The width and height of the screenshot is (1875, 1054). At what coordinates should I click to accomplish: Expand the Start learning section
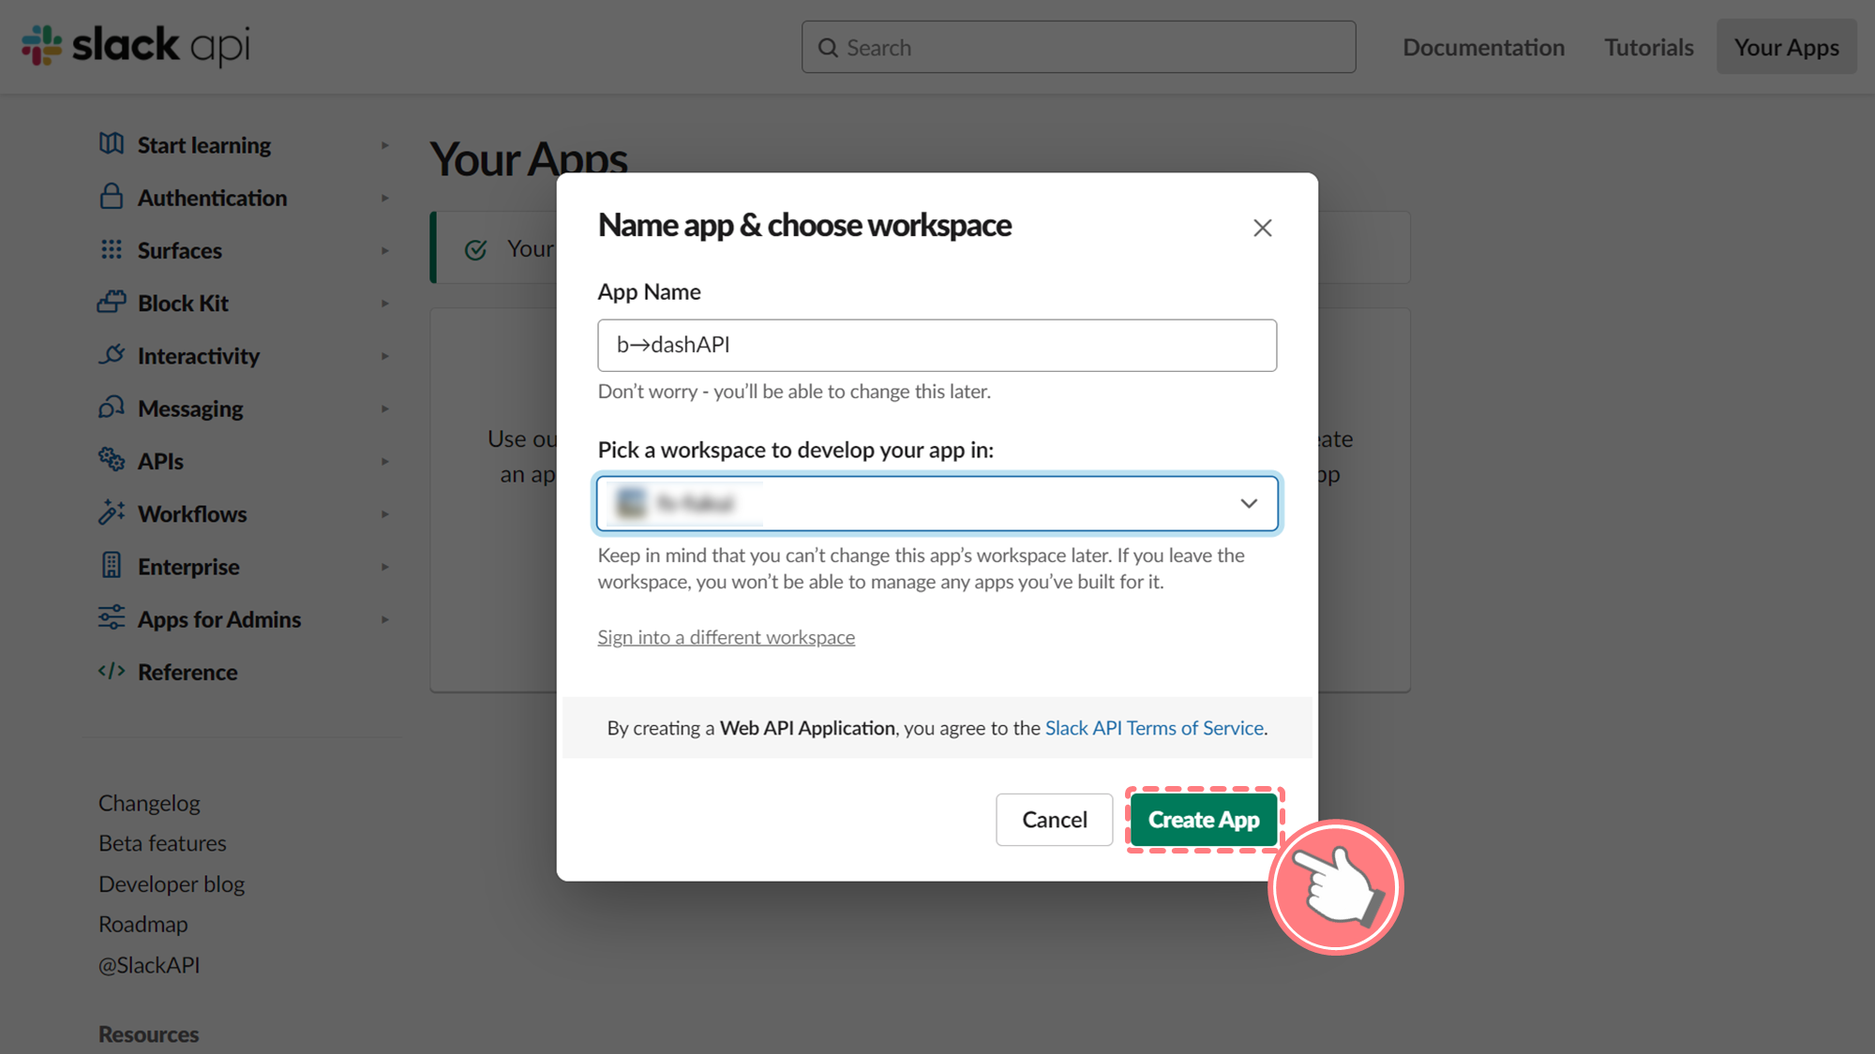click(385, 145)
